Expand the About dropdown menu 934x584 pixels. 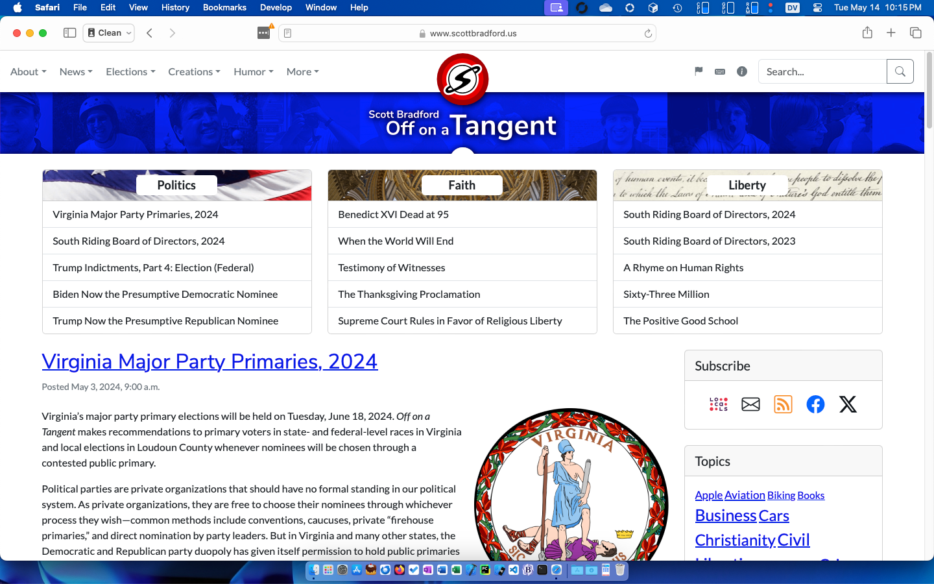pyautogui.click(x=28, y=71)
